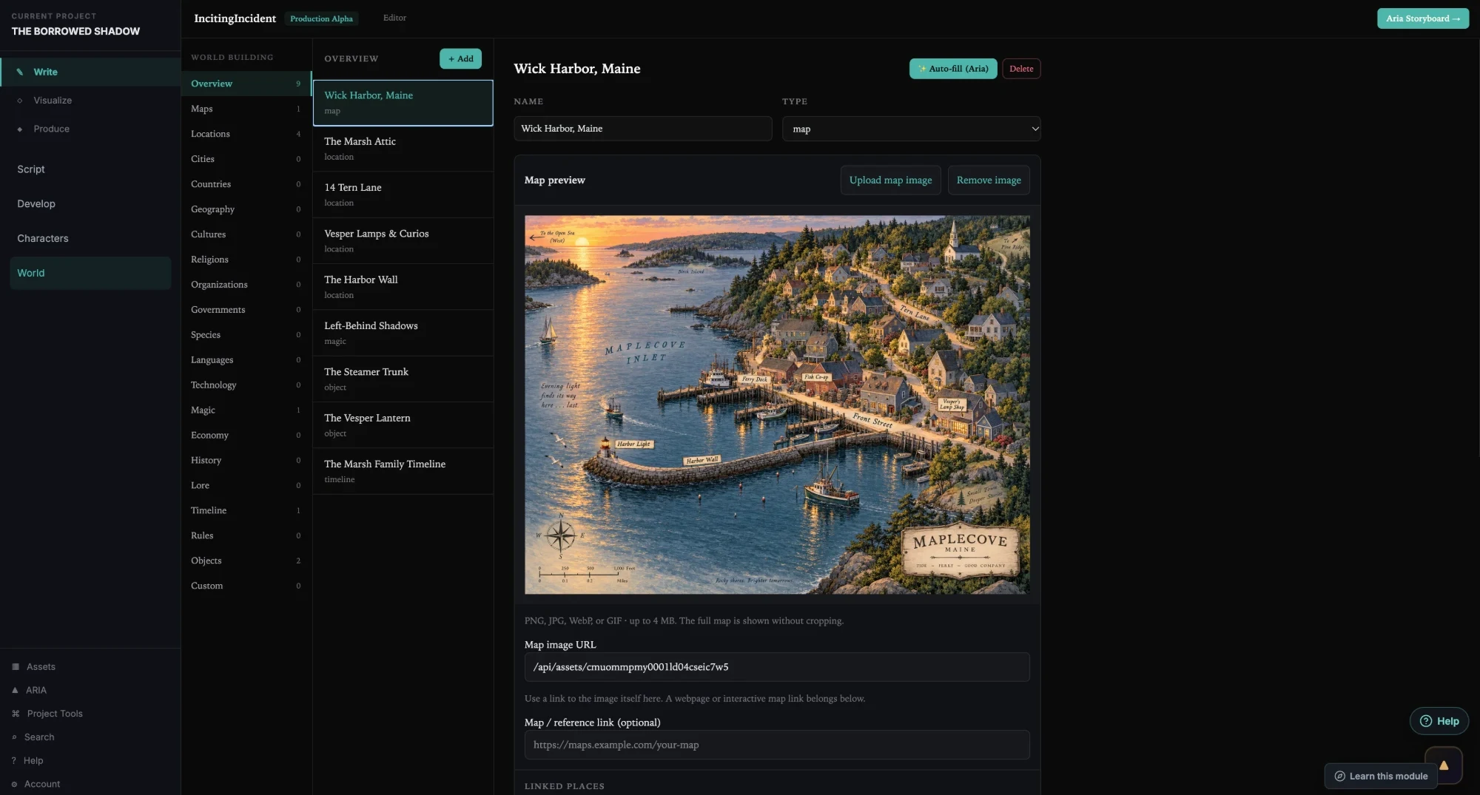Viewport: 1480px width, 795px height.
Task: Select the Maps category
Action: pos(246,109)
